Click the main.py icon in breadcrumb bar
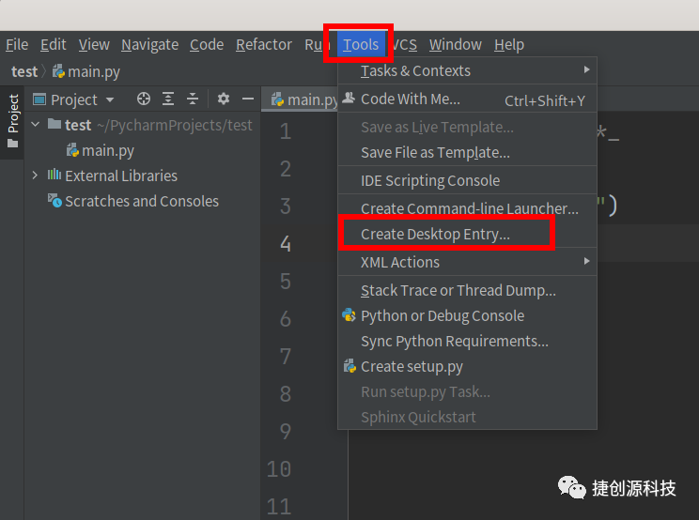The height and width of the screenshot is (520, 699). coord(58,71)
